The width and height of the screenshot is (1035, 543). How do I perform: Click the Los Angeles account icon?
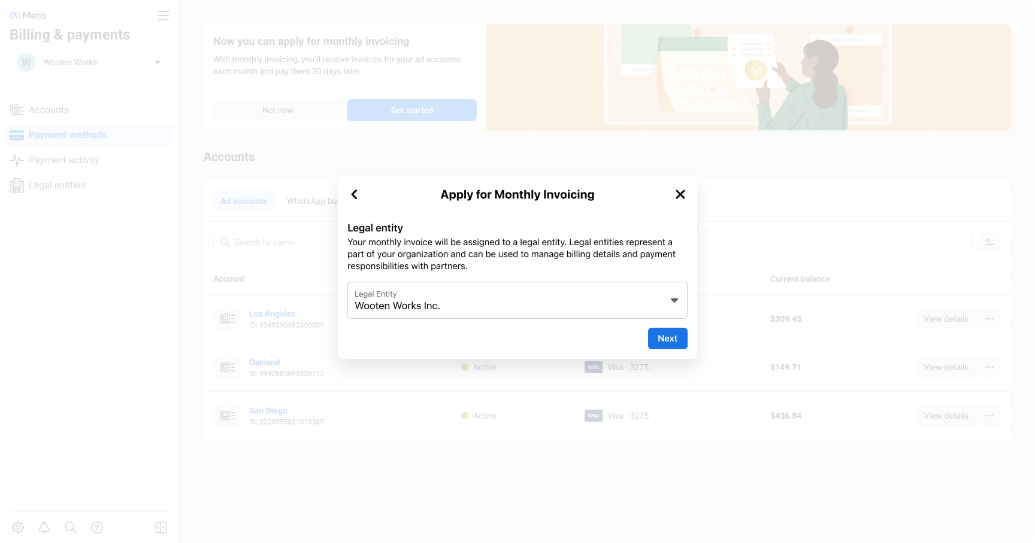point(228,319)
